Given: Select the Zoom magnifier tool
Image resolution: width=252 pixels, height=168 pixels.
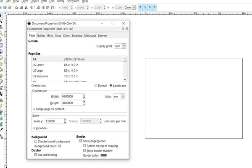Looking at the screenshot, I should pyautogui.click(x=1, y=33).
